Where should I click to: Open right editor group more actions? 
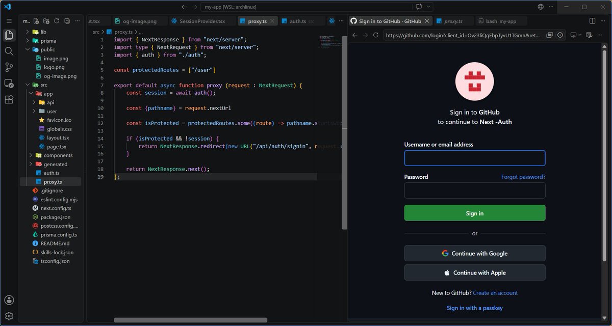pyautogui.click(x=603, y=21)
